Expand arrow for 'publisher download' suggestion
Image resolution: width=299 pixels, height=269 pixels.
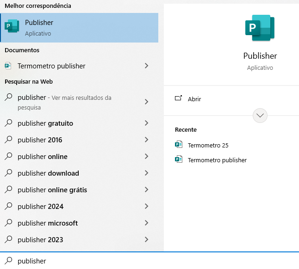pos(146,173)
